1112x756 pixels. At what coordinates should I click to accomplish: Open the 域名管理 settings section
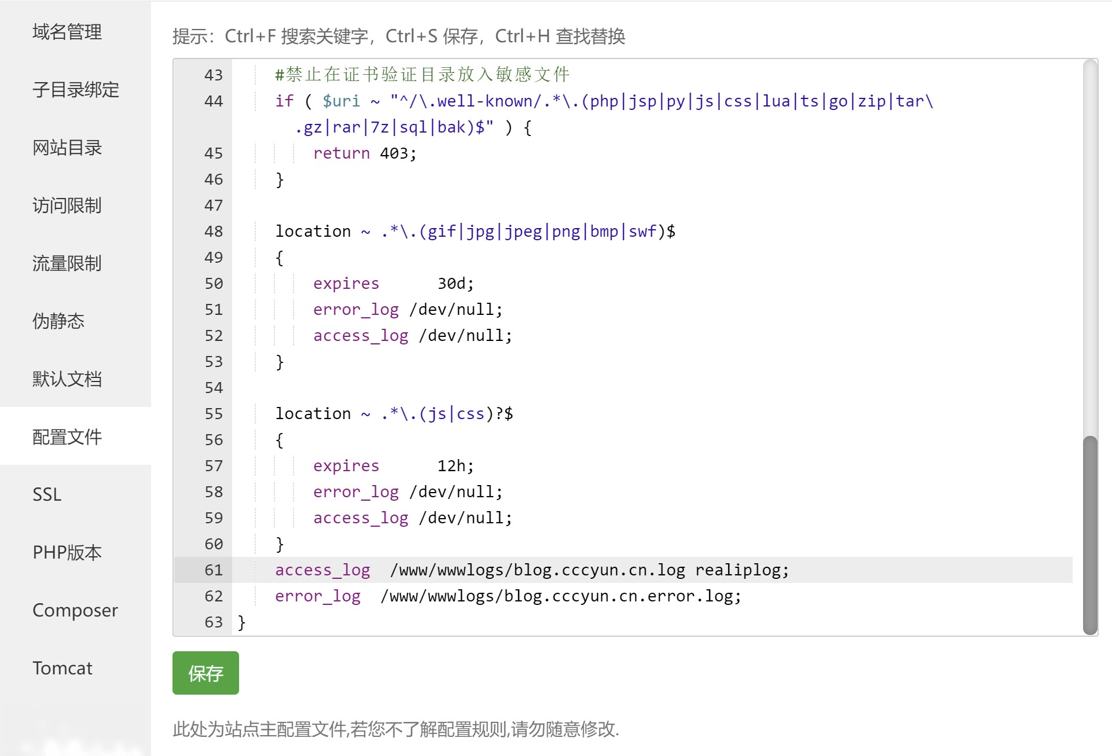67,32
